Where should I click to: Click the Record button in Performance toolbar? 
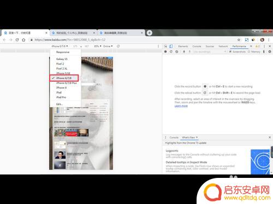(x=165, y=52)
